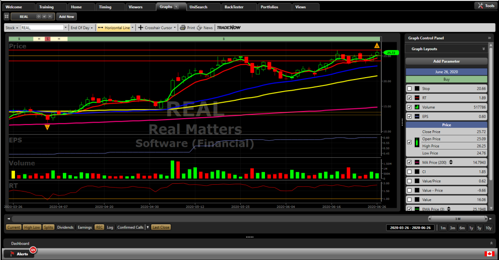499x260 pixels.
Task: Click the orange low marker triangle on chart
Action: (x=47, y=127)
